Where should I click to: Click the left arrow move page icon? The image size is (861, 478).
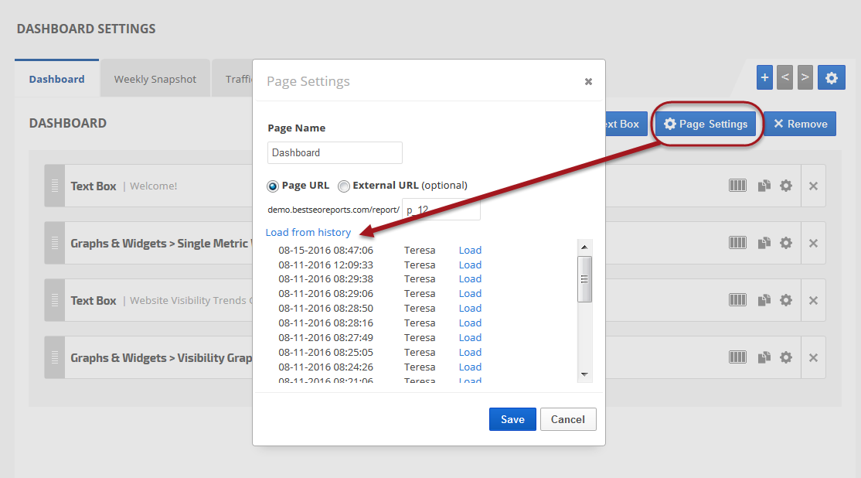tap(784, 77)
